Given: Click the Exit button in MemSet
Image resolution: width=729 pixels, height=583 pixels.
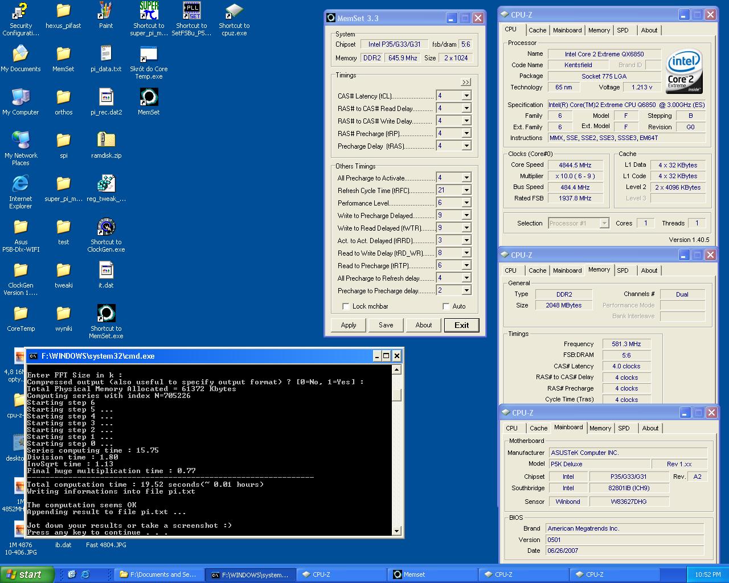Looking at the screenshot, I should 462,325.
